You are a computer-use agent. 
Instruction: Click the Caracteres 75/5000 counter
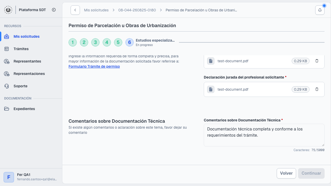(309, 150)
